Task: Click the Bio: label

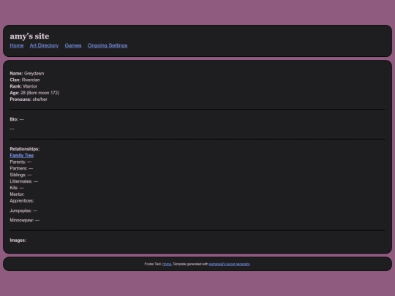Action: coord(14,119)
